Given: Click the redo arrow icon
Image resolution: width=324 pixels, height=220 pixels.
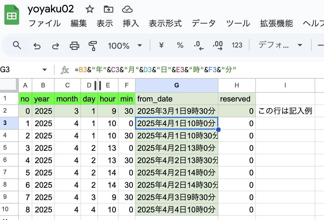Looking at the screenshot, I should click(55, 46).
